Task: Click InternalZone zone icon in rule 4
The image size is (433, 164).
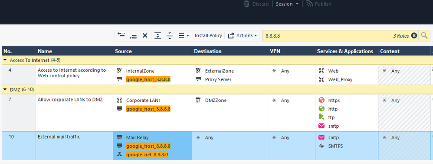Action: (120, 71)
